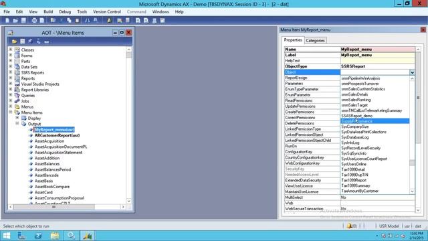This screenshot has width=428, height=241.
Task: Click the Open folder icon in main toolbar
Action: (15, 21)
